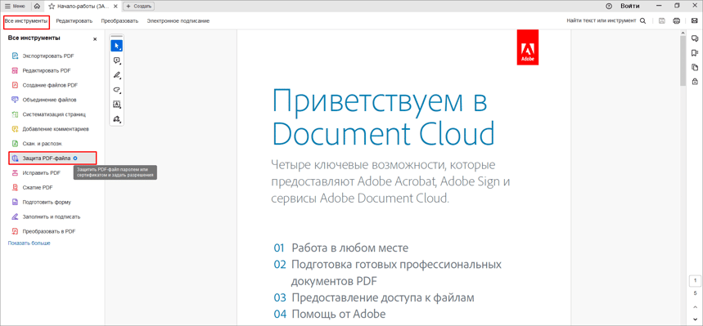703x326 pixels.
Task: Open the Электронное подписание menu tab
Action: (178, 21)
